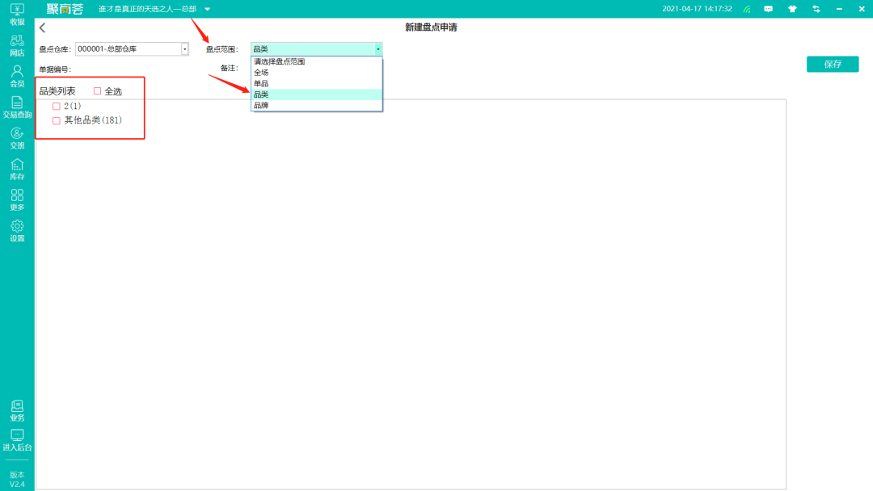The width and height of the screenshot is (873, 491).
Task: Select 全场 from the dropdown list
Action: [x=262, y=73]
